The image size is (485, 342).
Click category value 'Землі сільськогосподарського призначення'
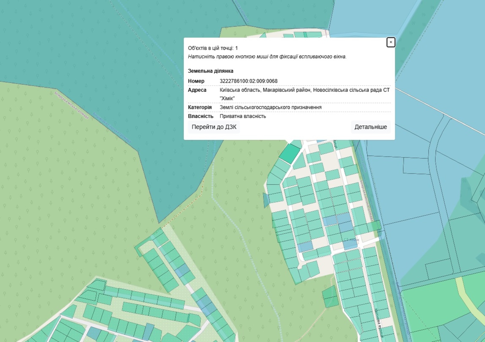pyautogui.click(x=270, y=107)
